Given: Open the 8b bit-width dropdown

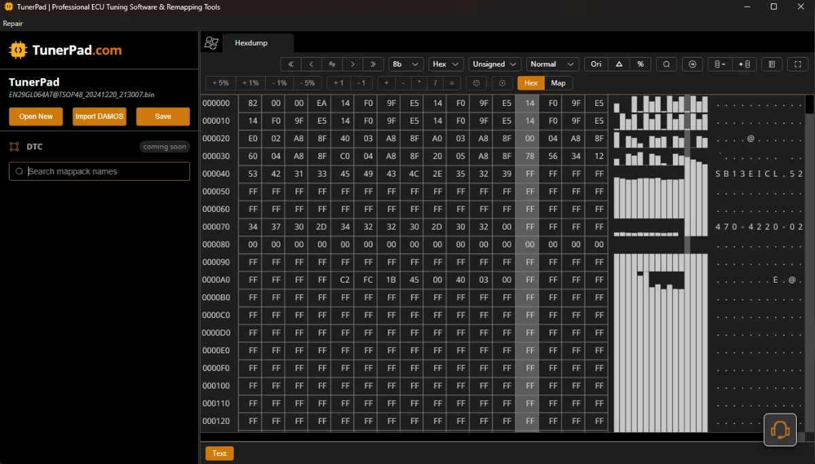Looking at the screenshot, I should click(406, 65).
